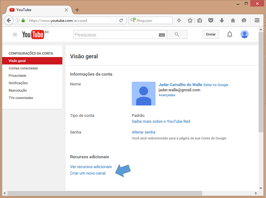The image size is (266, 198).
Task: Click Editar no Google link
Action: (216, 85)
